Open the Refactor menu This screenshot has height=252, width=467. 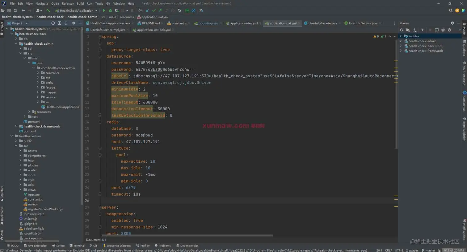(x=68, y=3)
